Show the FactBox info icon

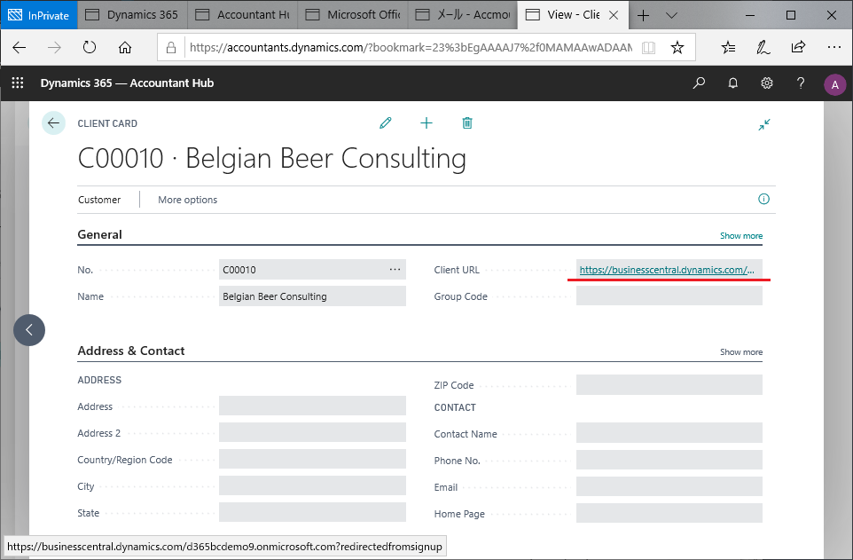[763, 199]
